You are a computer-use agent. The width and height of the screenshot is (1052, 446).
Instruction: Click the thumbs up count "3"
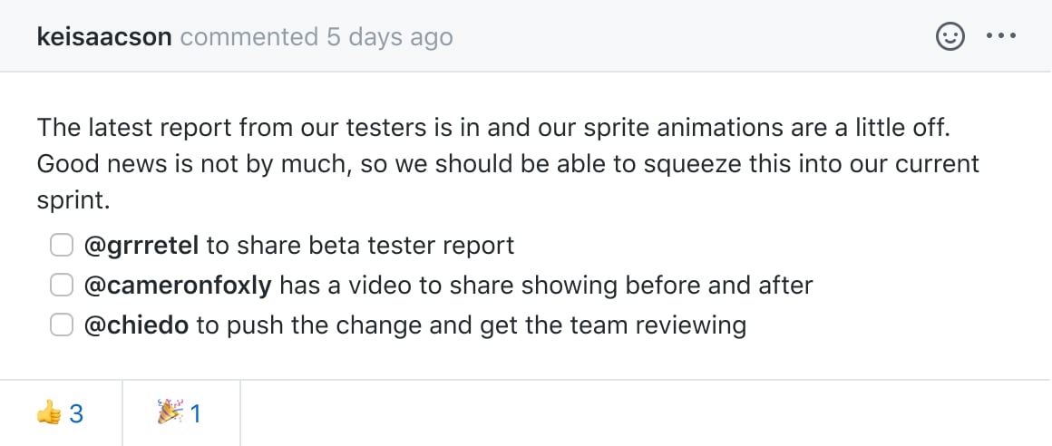click(76, 414)
